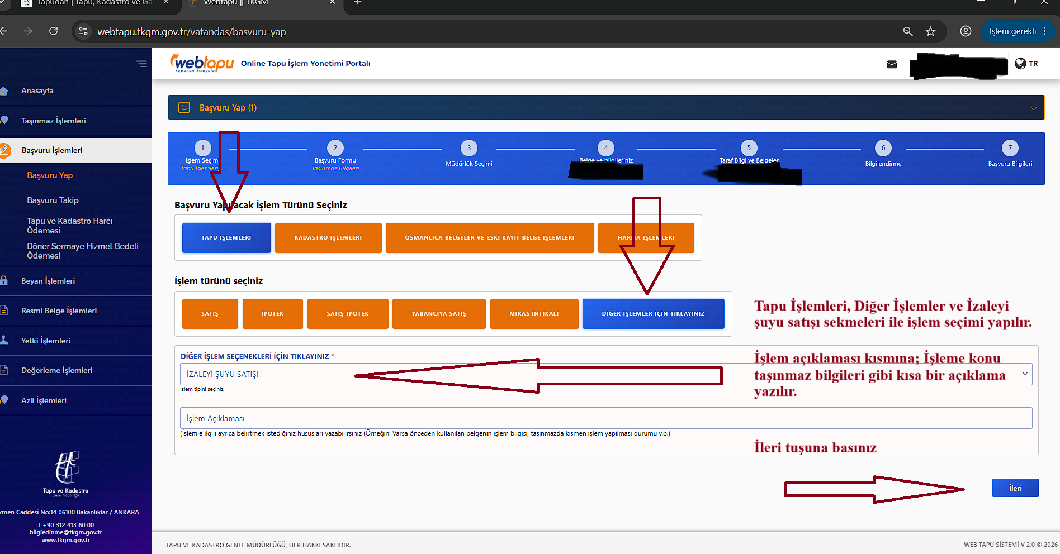Click the browser address bar URL

[192, 32]
